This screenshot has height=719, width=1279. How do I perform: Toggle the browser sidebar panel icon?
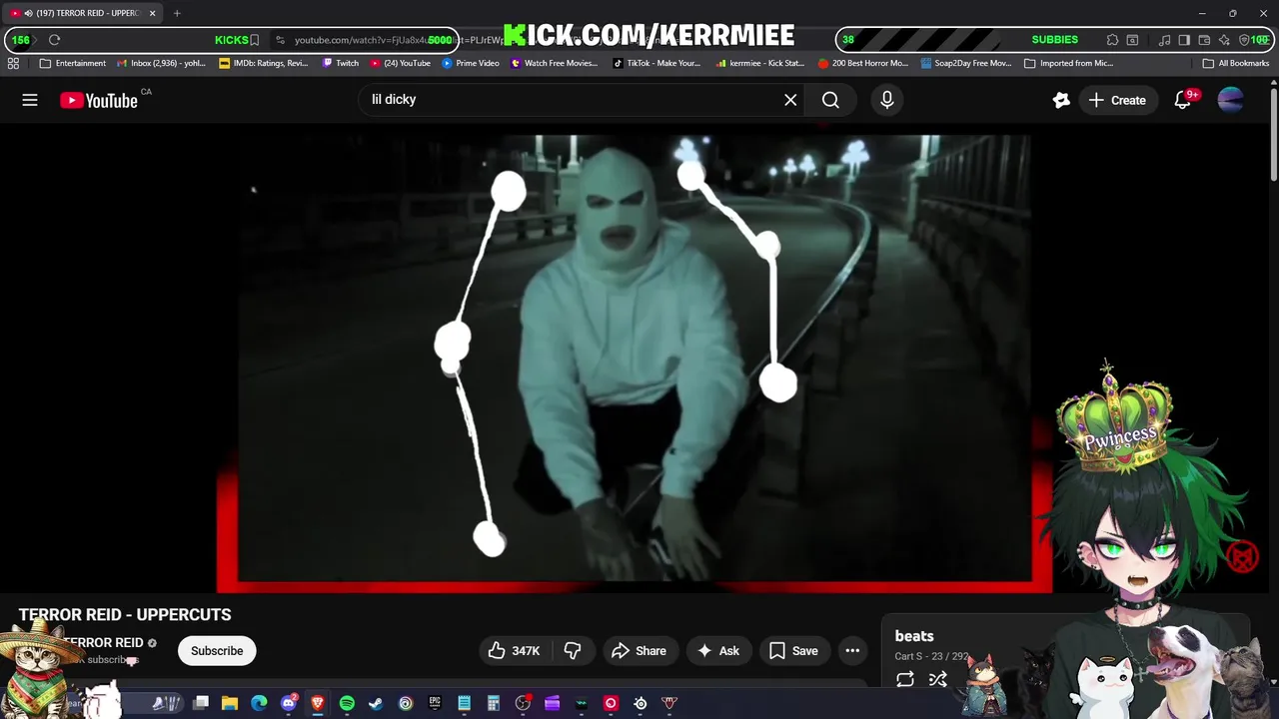pyautogui.click(x=1184, y=40)
